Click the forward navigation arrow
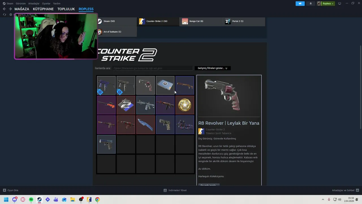 pos(10,9)
